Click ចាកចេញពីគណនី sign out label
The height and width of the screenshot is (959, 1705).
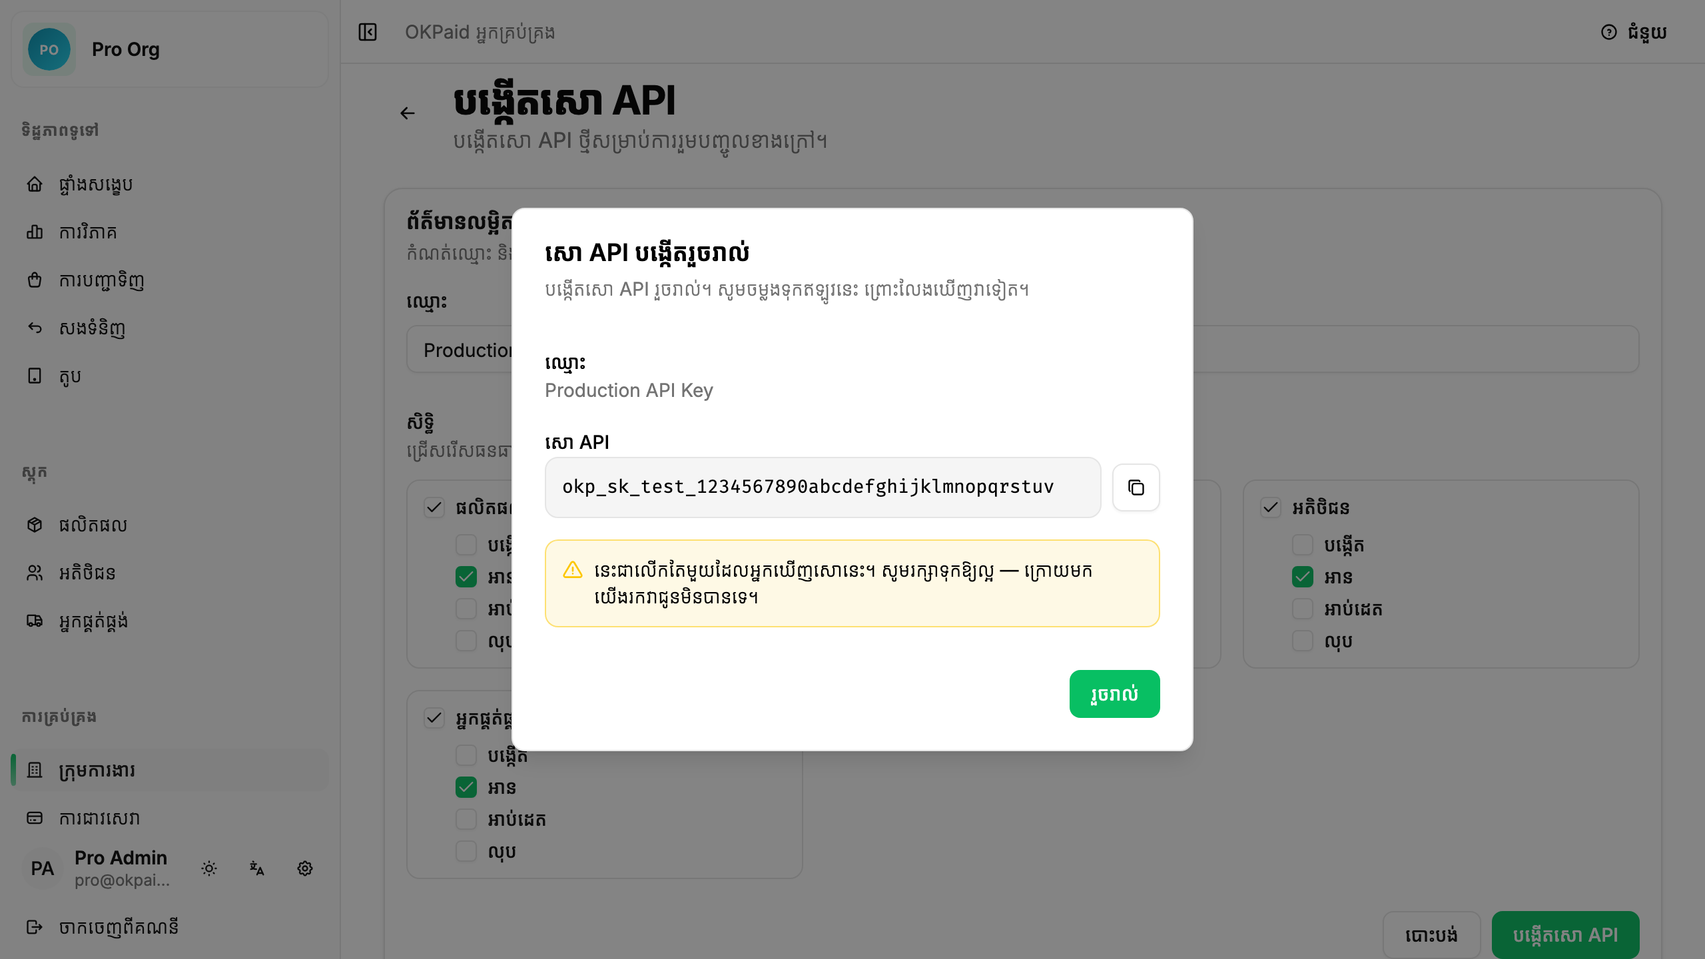click(x=119, y=927)
